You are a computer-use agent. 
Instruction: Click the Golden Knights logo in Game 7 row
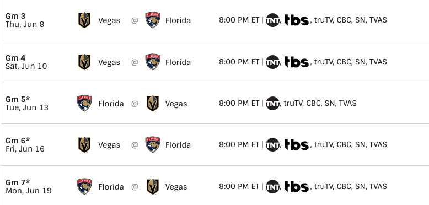point(153,187)
